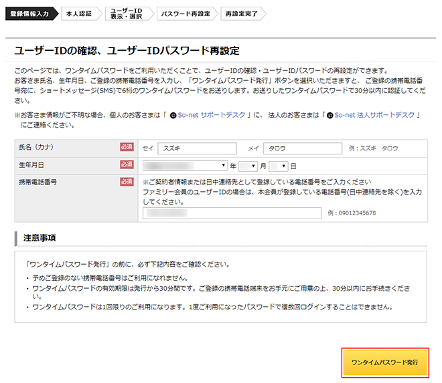Focus the mobile phone number input field
This screenshot has height=383, width=442.
[232, 213]
